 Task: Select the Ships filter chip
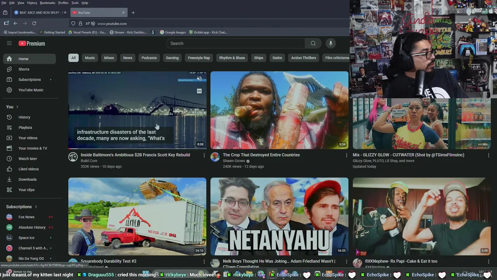click(x=259, y=58)
